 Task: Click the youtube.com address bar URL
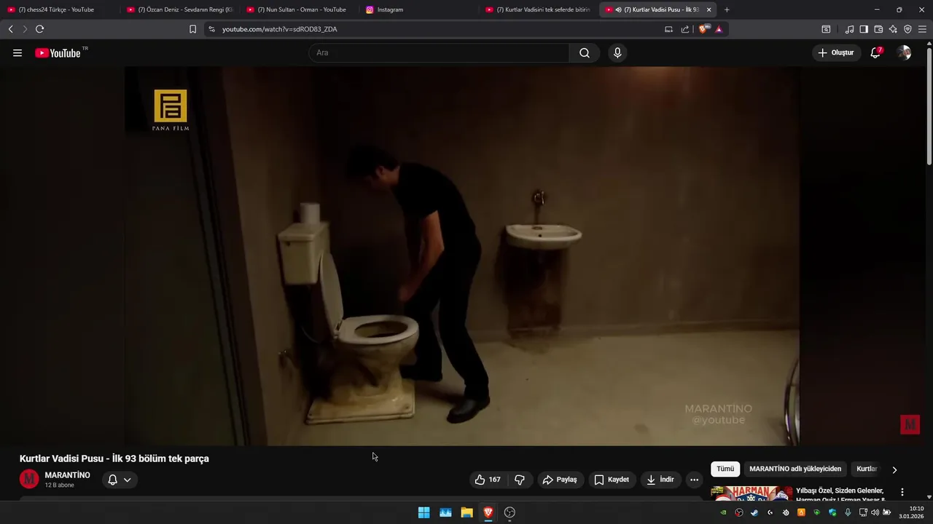[x=280, y=29]
